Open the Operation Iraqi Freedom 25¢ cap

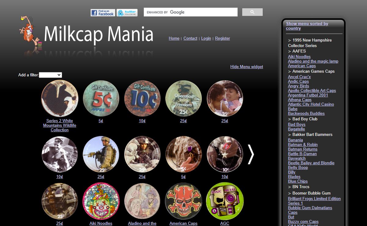click(183, 99)
